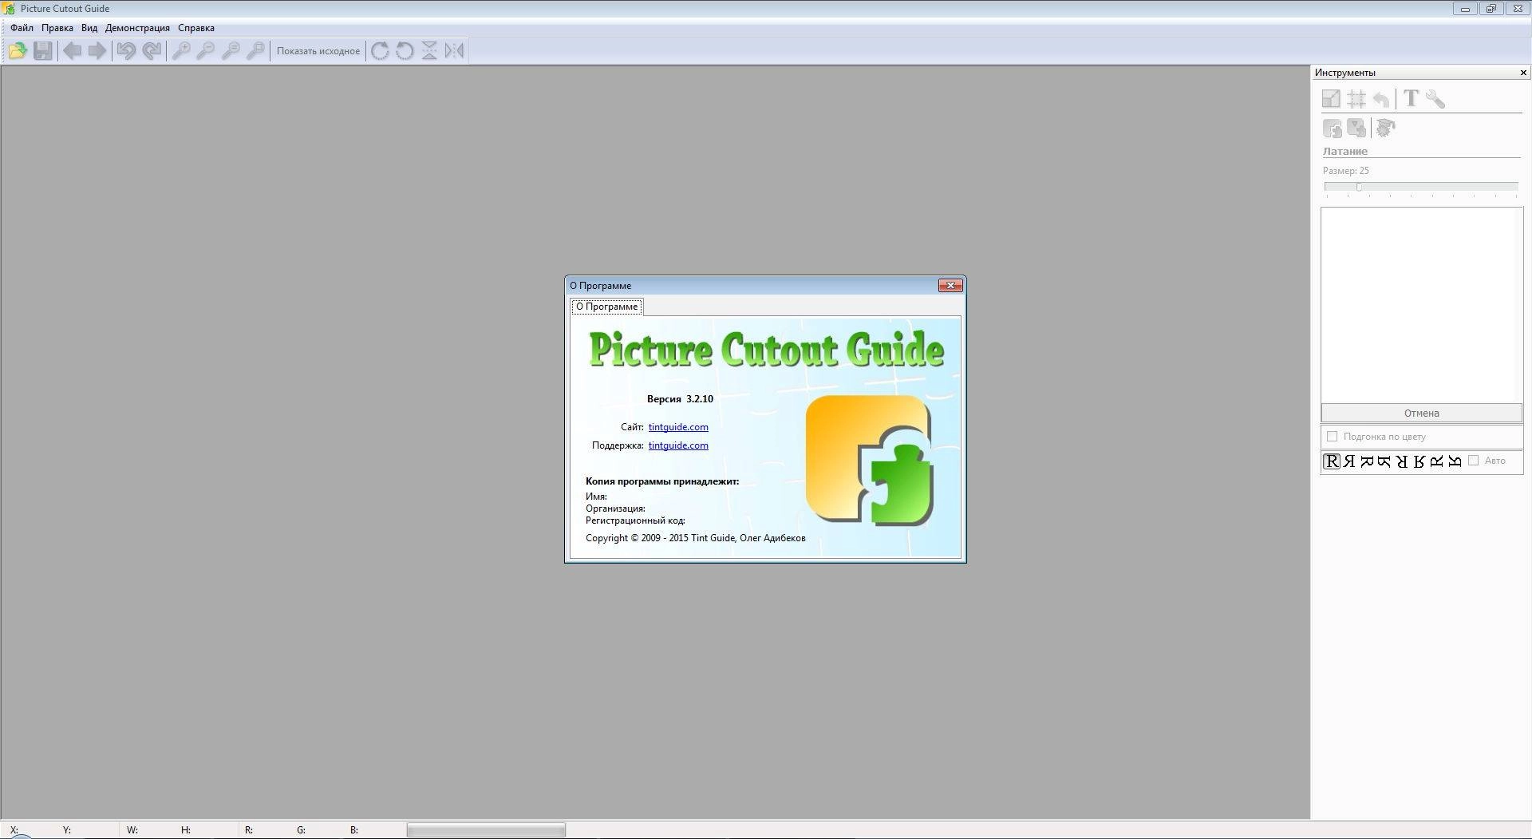Image resolution: width=1532 pixels, height=839 pixels.
Task: Click the Picture Cutout Guide logo in dialog
Action: coord(870,461)
